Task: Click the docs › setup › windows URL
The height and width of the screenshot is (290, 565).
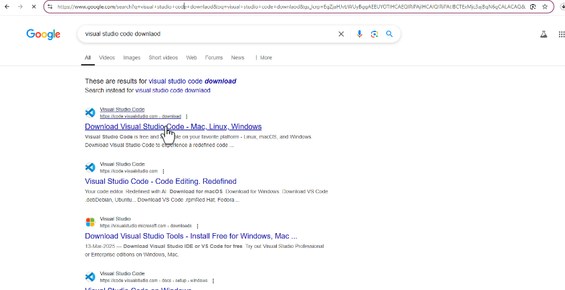Action: point(154,281)
